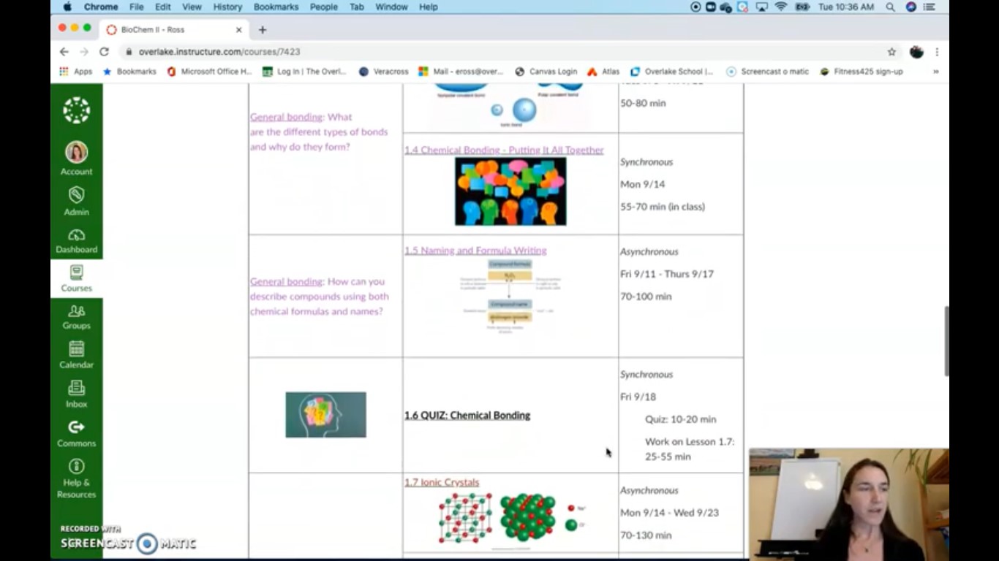999x561 pixels.
Task: Open the Bookmarks menu
Action: tap(276, 7)
